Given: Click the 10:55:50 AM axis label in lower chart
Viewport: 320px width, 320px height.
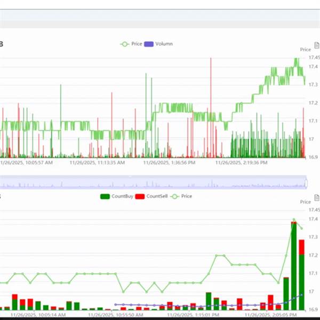Looking at the screenshot, I should 116,315.
